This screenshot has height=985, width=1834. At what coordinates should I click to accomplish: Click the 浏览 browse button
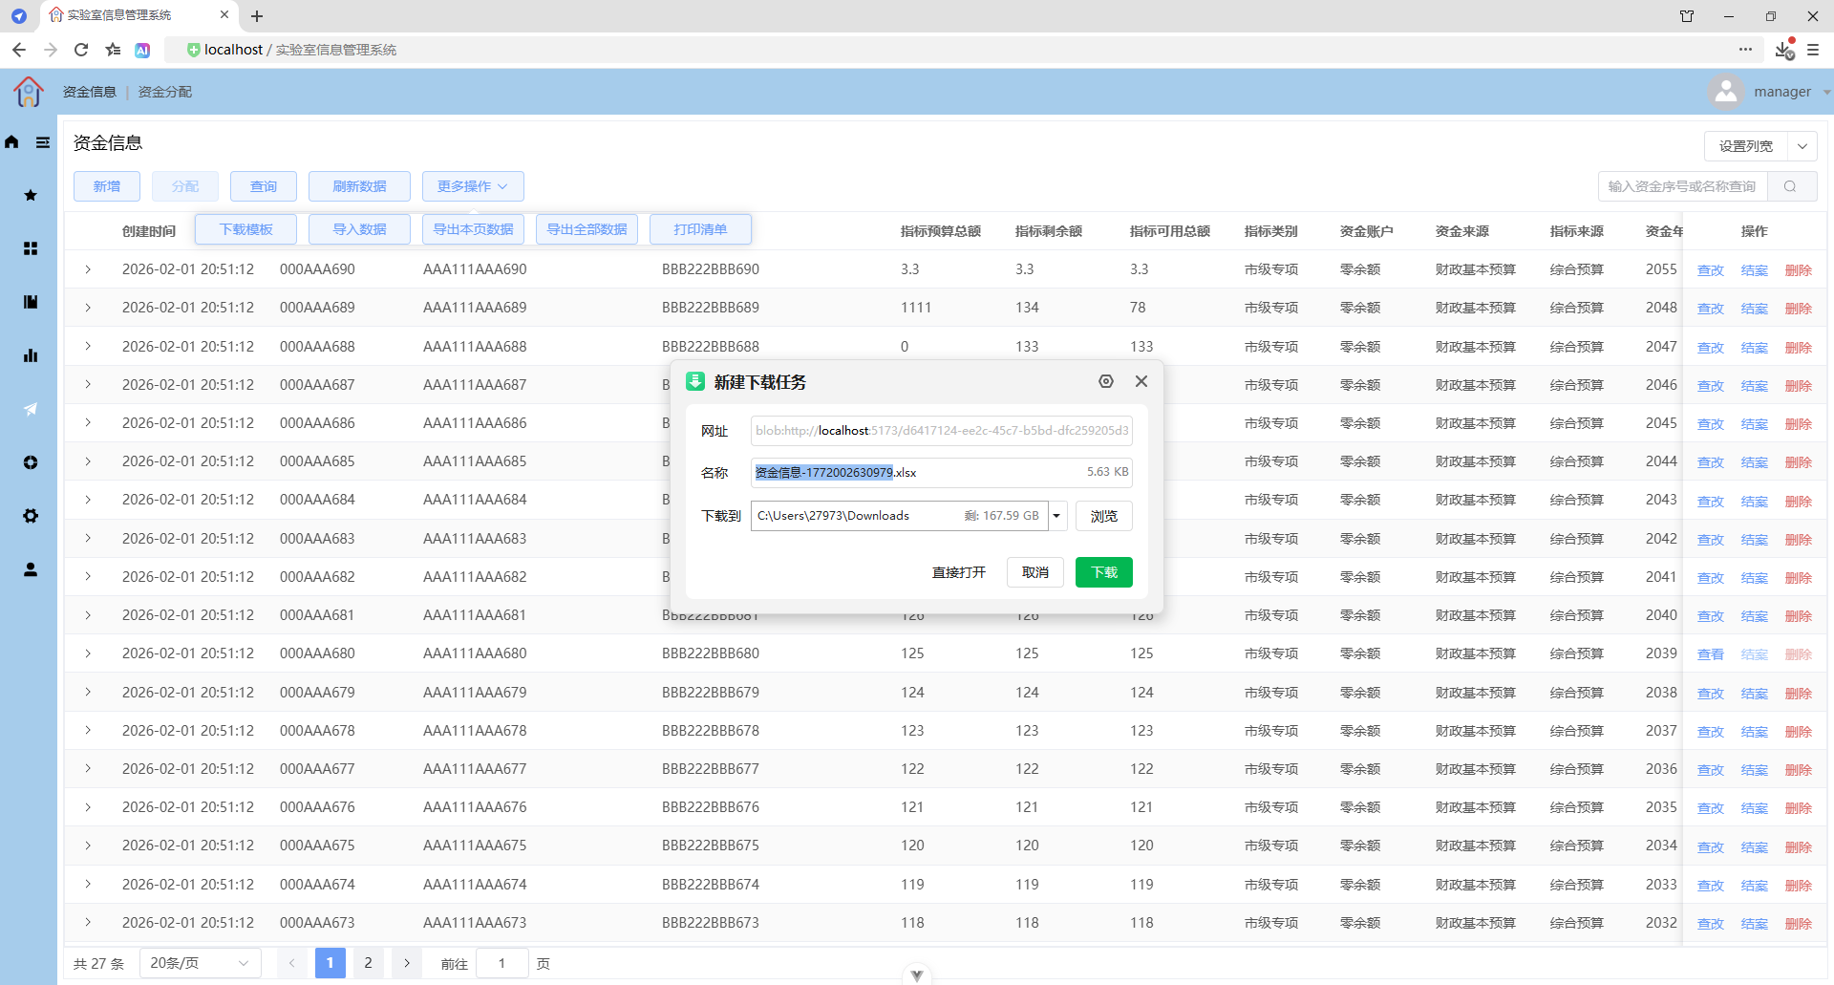click(1104, 516)
